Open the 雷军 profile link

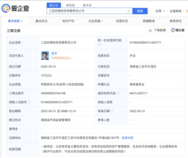tap(54, 53)
